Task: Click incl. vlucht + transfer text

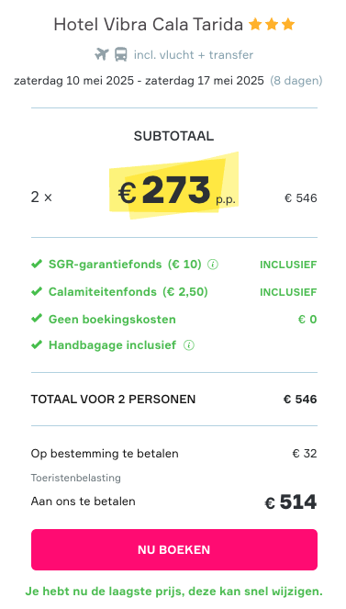Action: [194, 55]
